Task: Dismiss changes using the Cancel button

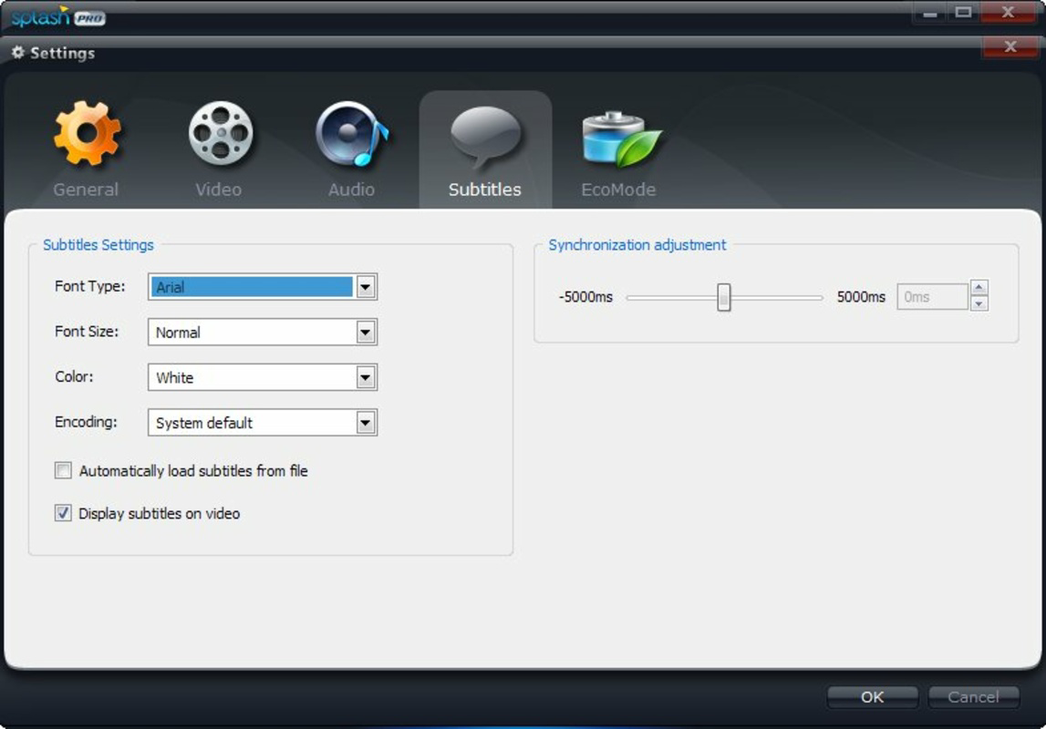Action: [x=972, y=696]
